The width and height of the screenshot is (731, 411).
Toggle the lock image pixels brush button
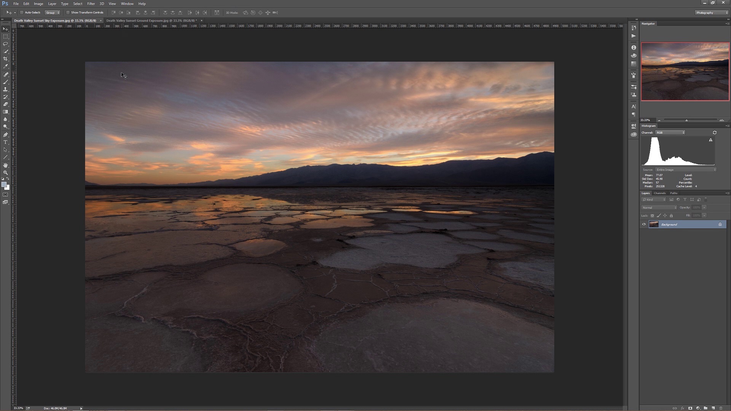pyautogui.click(x=659, y=216)
